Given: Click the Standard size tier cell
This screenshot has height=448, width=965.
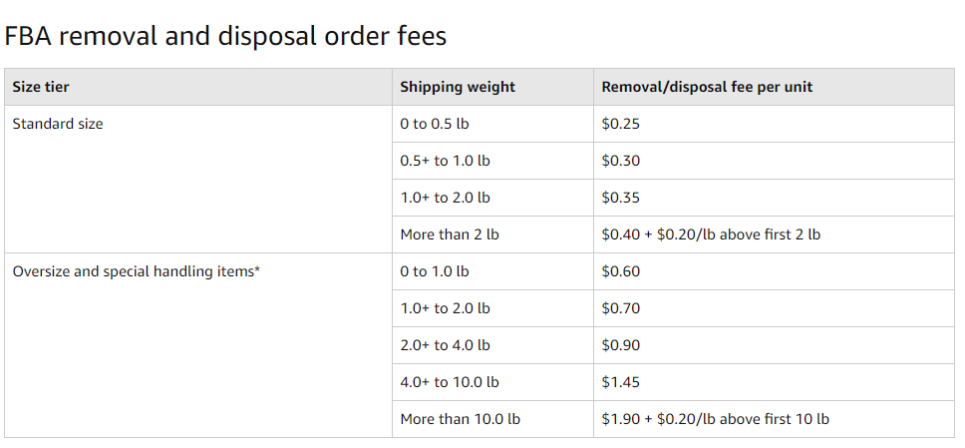Looking at the screenshot, I should pyautogui.click(x=198, y=180).
